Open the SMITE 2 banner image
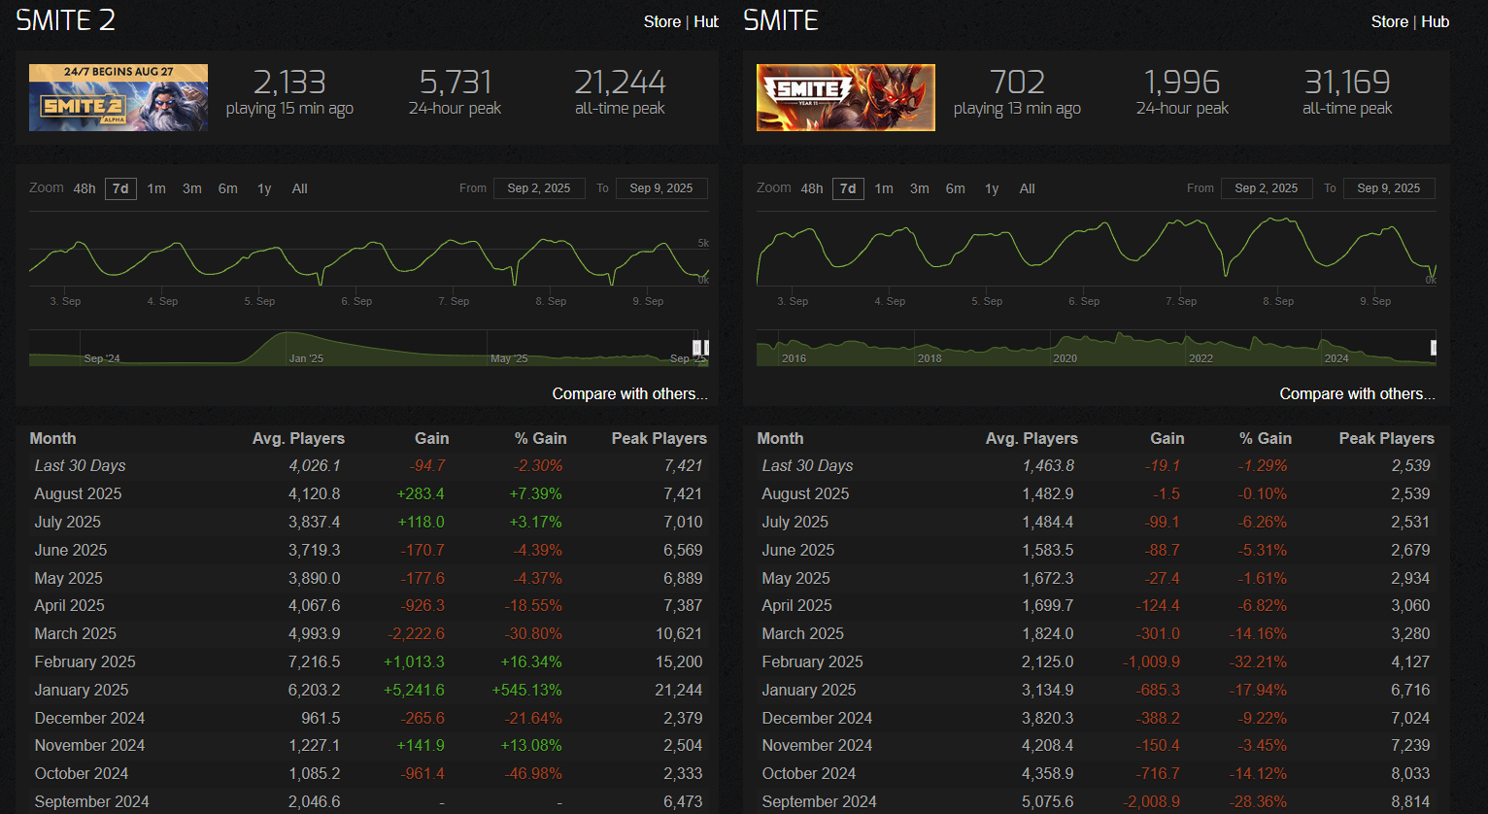 (x=118, y=97)
